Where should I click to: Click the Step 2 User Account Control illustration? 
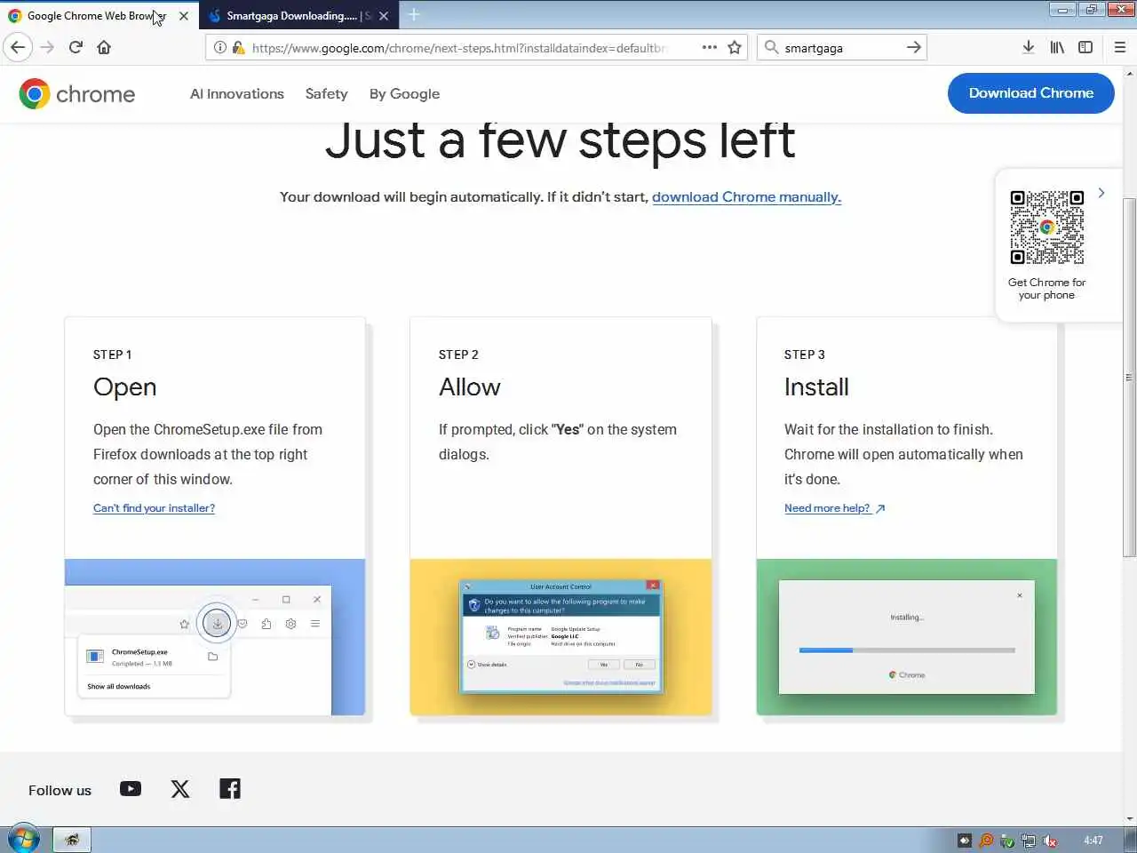pos(561,637)
